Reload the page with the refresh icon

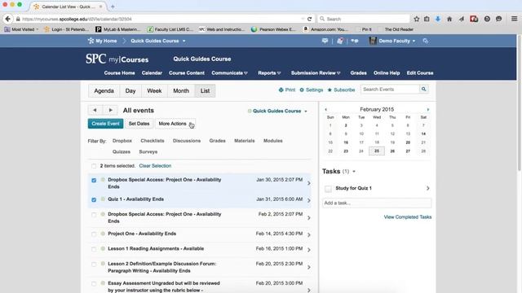[310, 19]
